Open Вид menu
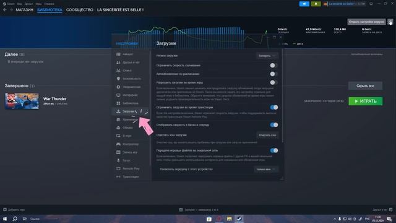Viewport: 396px width, 223px height. (x=19, y=4)
